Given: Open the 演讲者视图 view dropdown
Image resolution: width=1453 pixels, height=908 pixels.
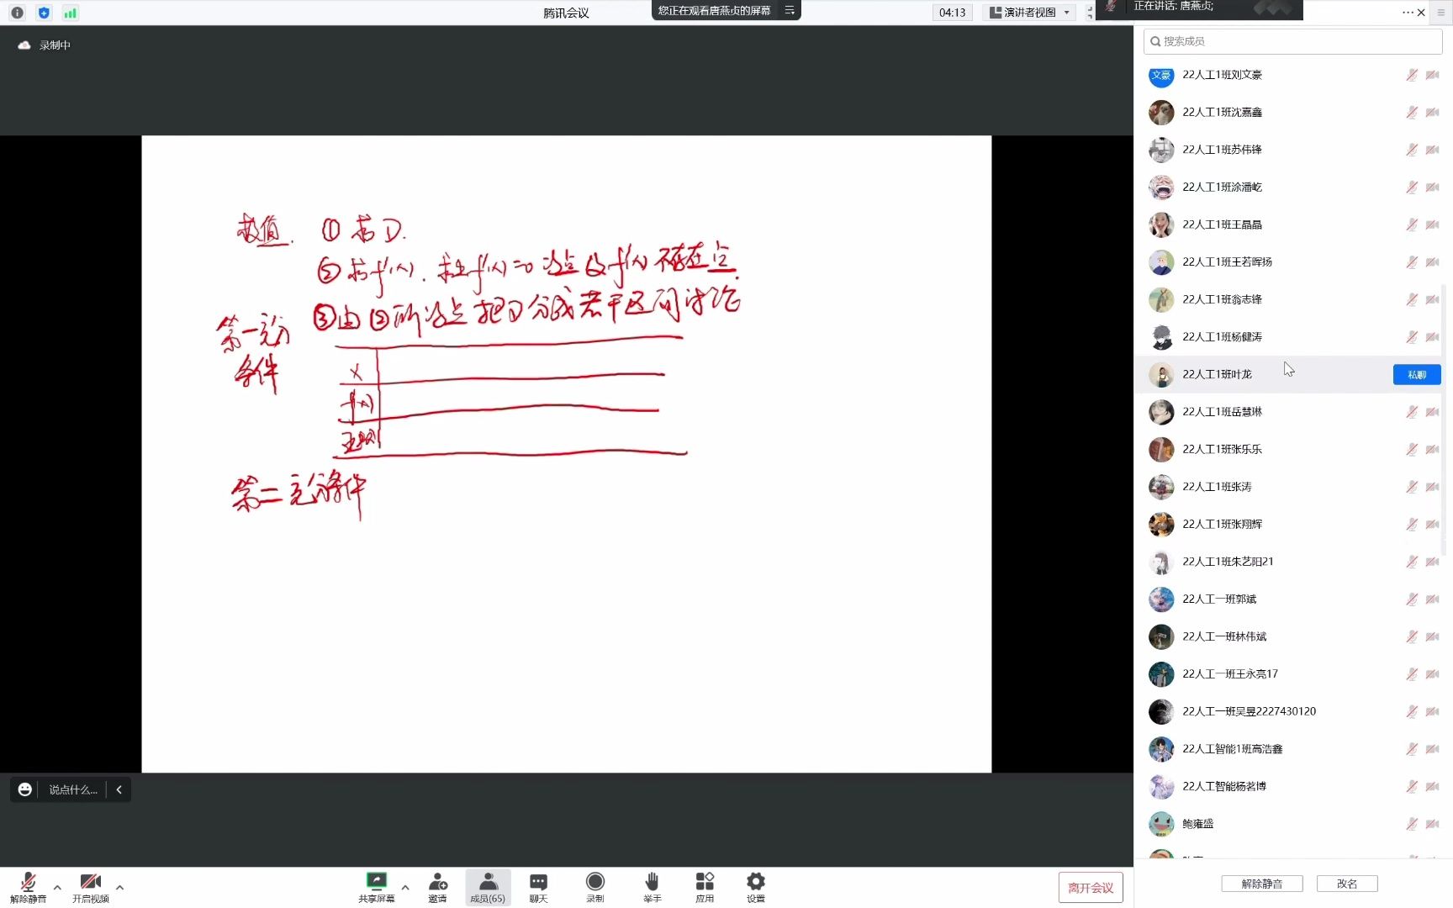Looking at the screenshot, I should [1030, 13].
